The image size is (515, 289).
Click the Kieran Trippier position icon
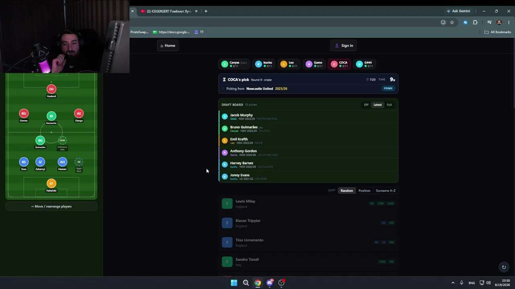227,223
